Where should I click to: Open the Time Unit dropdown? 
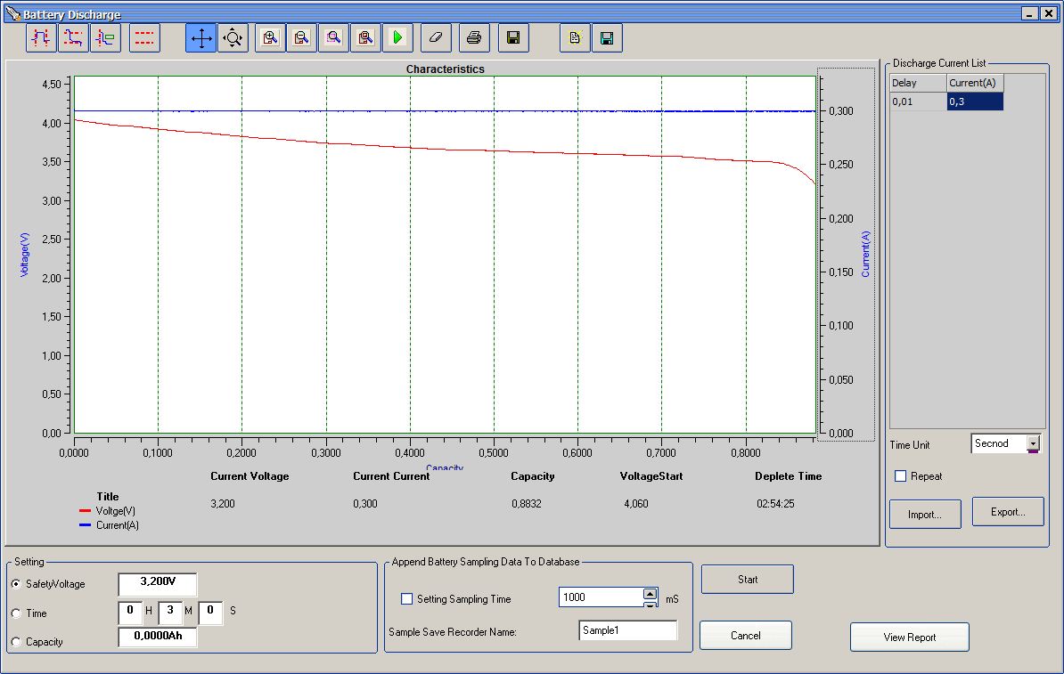[1033, 443]
